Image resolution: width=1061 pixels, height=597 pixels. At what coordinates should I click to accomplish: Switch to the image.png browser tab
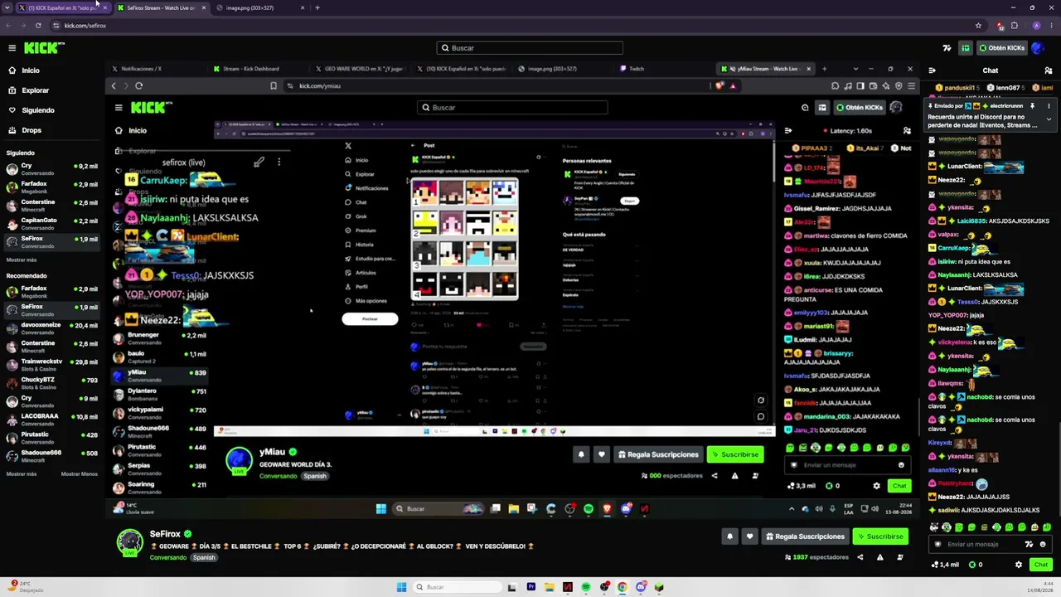tap(259, 7)
